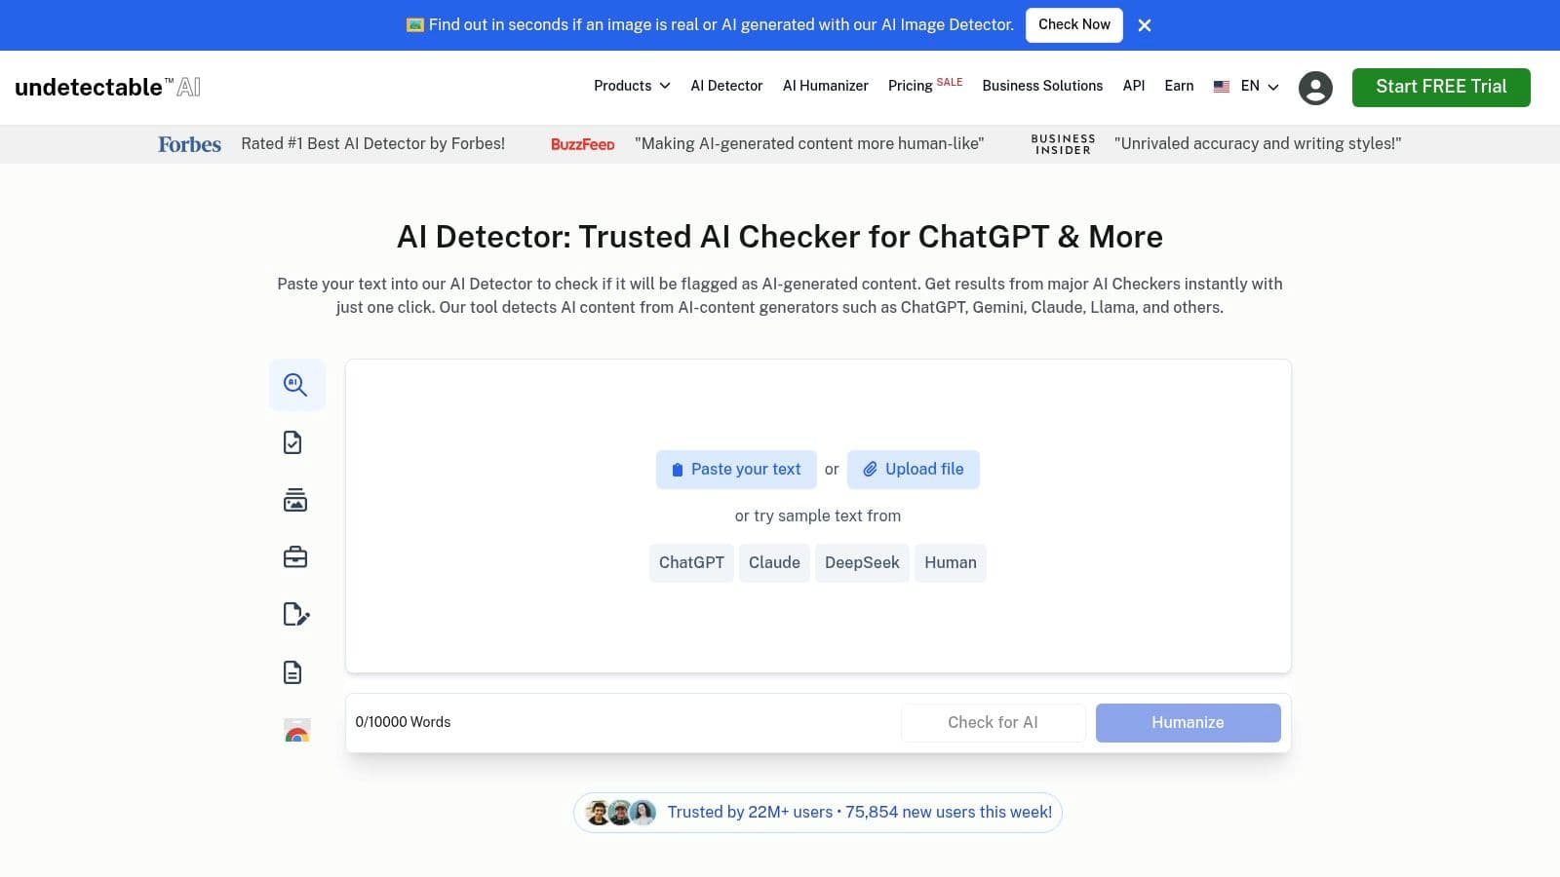1560x877 pixels.
Task: Open the image stack sidebar tool
Action: [295, 500]
